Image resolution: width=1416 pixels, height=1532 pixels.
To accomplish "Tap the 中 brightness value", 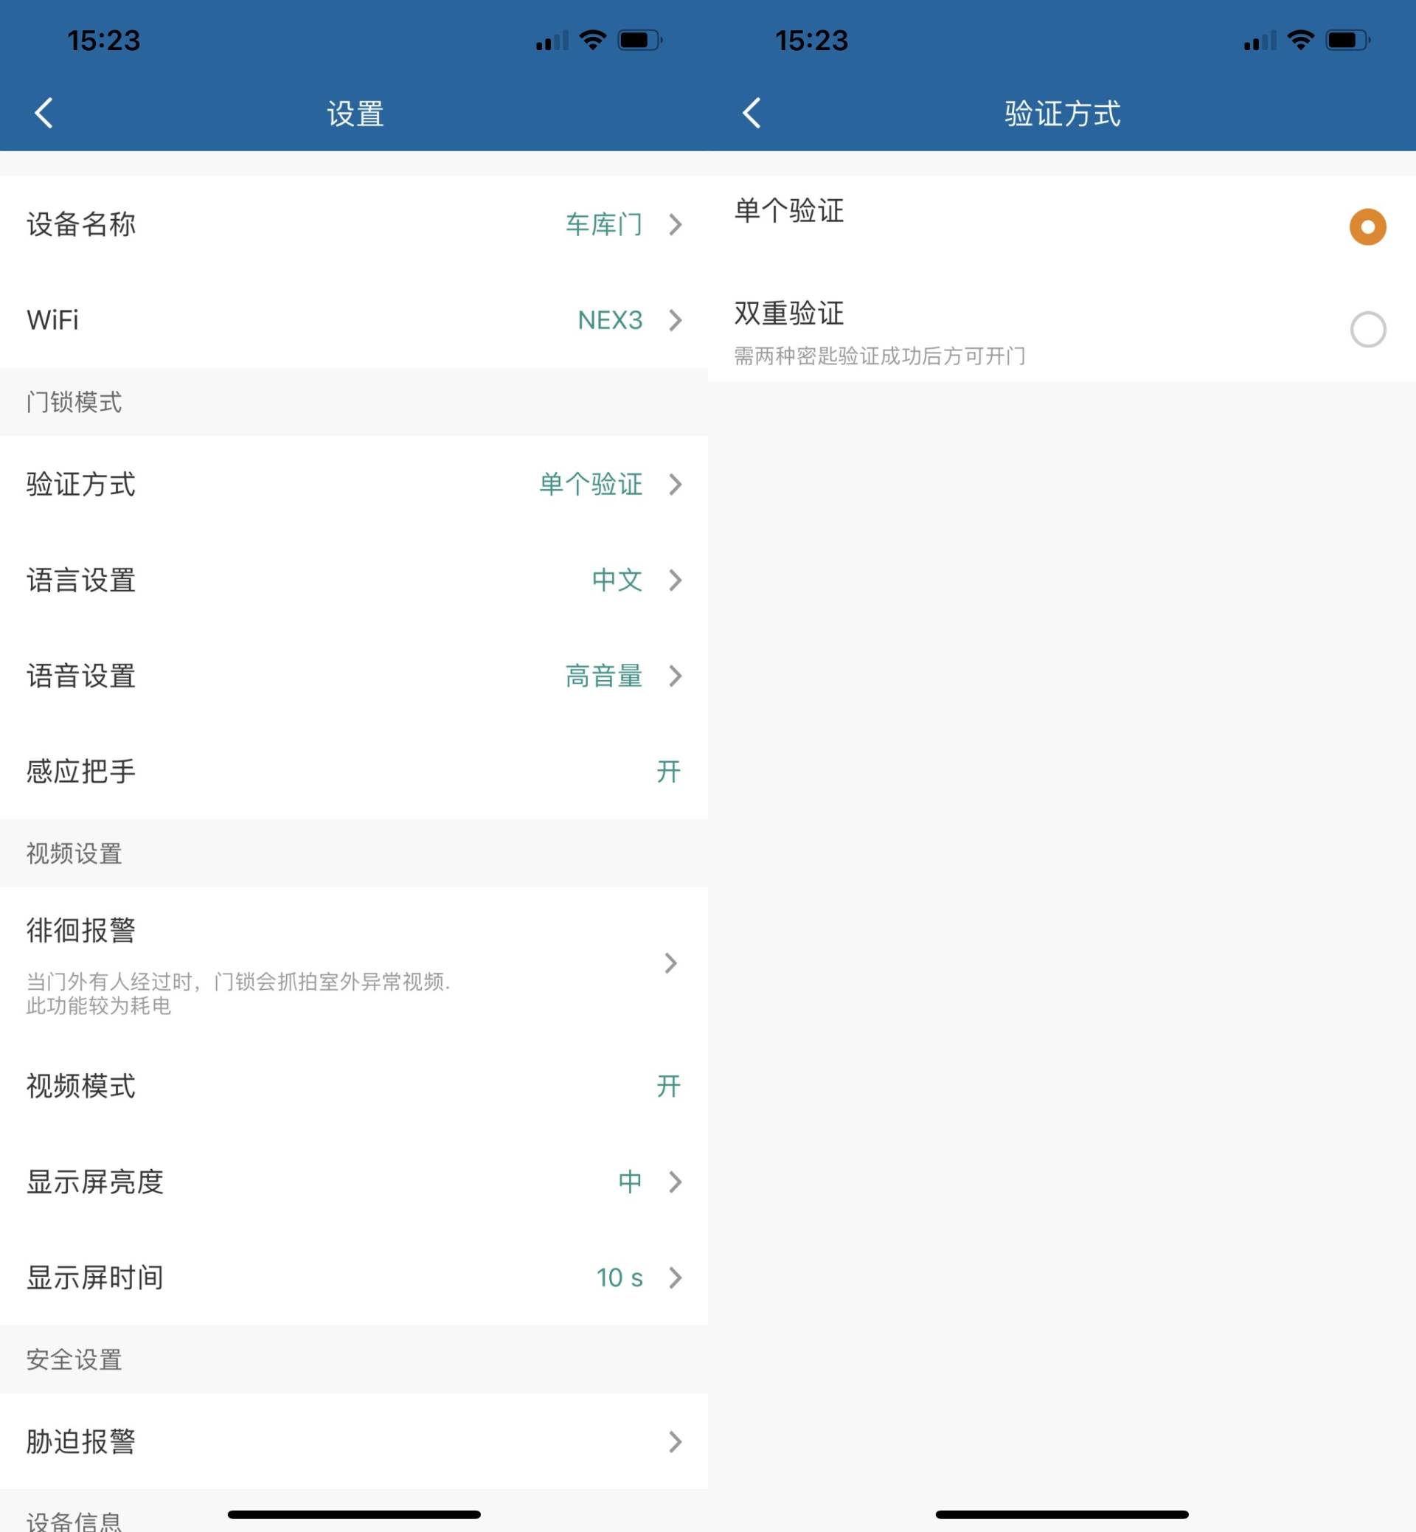I will tap(630, 1182).
